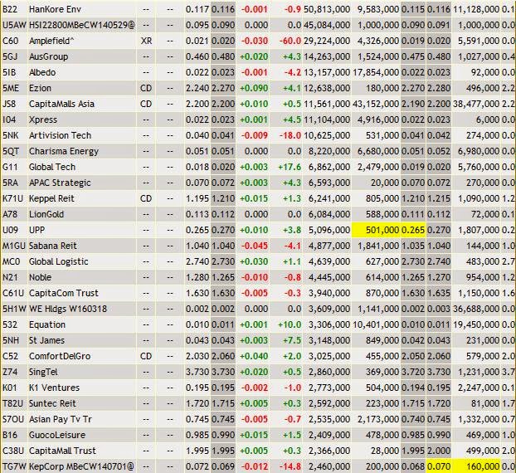Click Artivision Tech change -0.009
This screenshot has height=473, width=516.
(255, 135)
